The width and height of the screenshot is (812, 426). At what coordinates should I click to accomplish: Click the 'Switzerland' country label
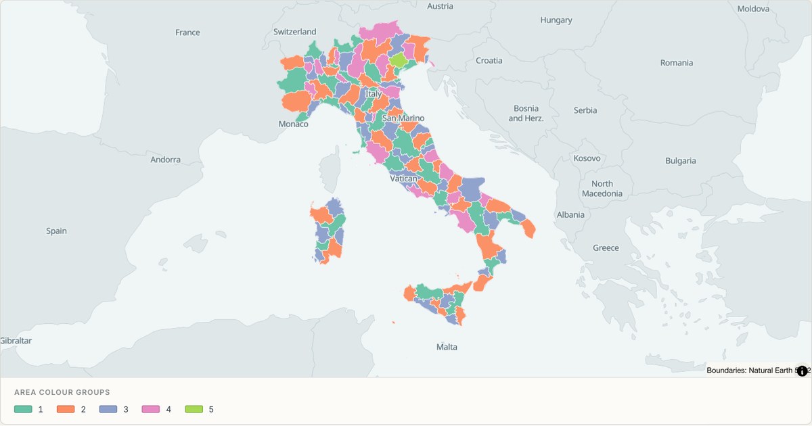tap(295, 32)
